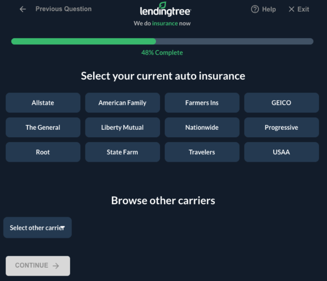Select the State Farm button

click(x=122, y=152)
